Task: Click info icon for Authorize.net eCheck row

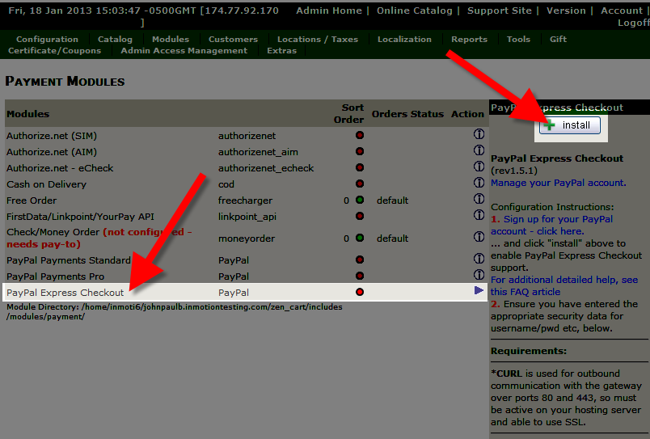Action: tap(479, 167)
